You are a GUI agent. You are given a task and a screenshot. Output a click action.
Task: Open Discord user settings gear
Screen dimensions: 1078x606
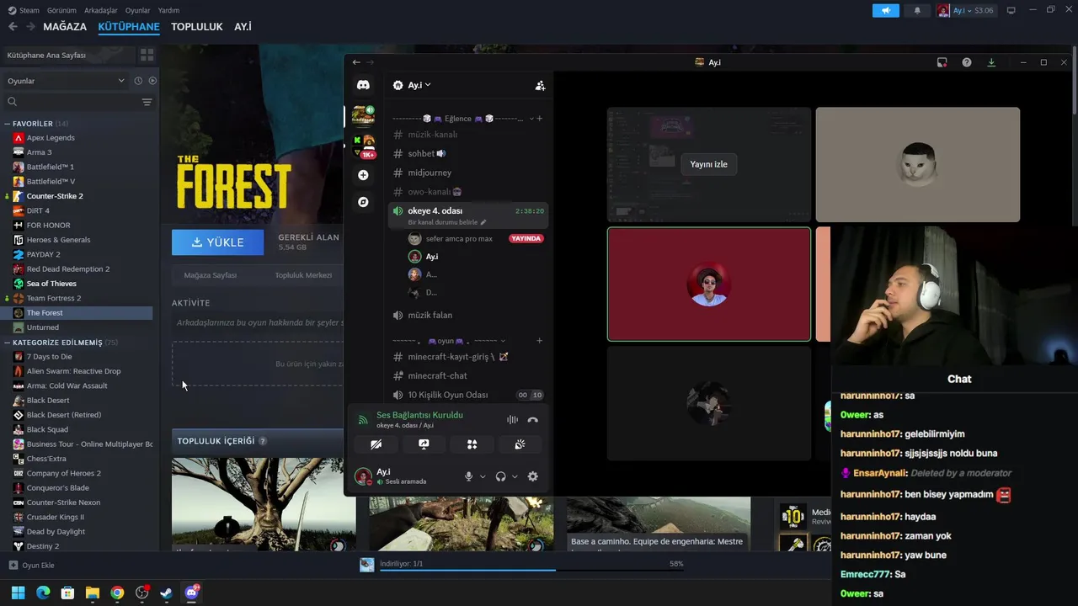(x=532, y=476)
